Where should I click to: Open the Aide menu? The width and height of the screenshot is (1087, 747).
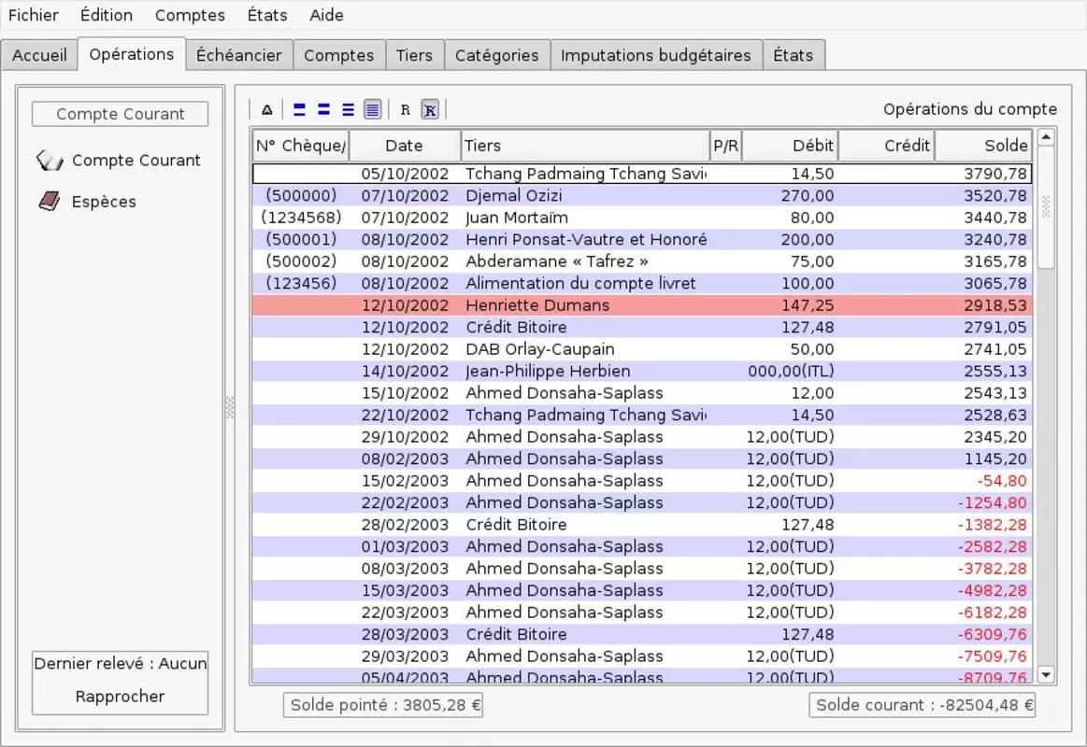pyautogui.click(x=326, y=15)
